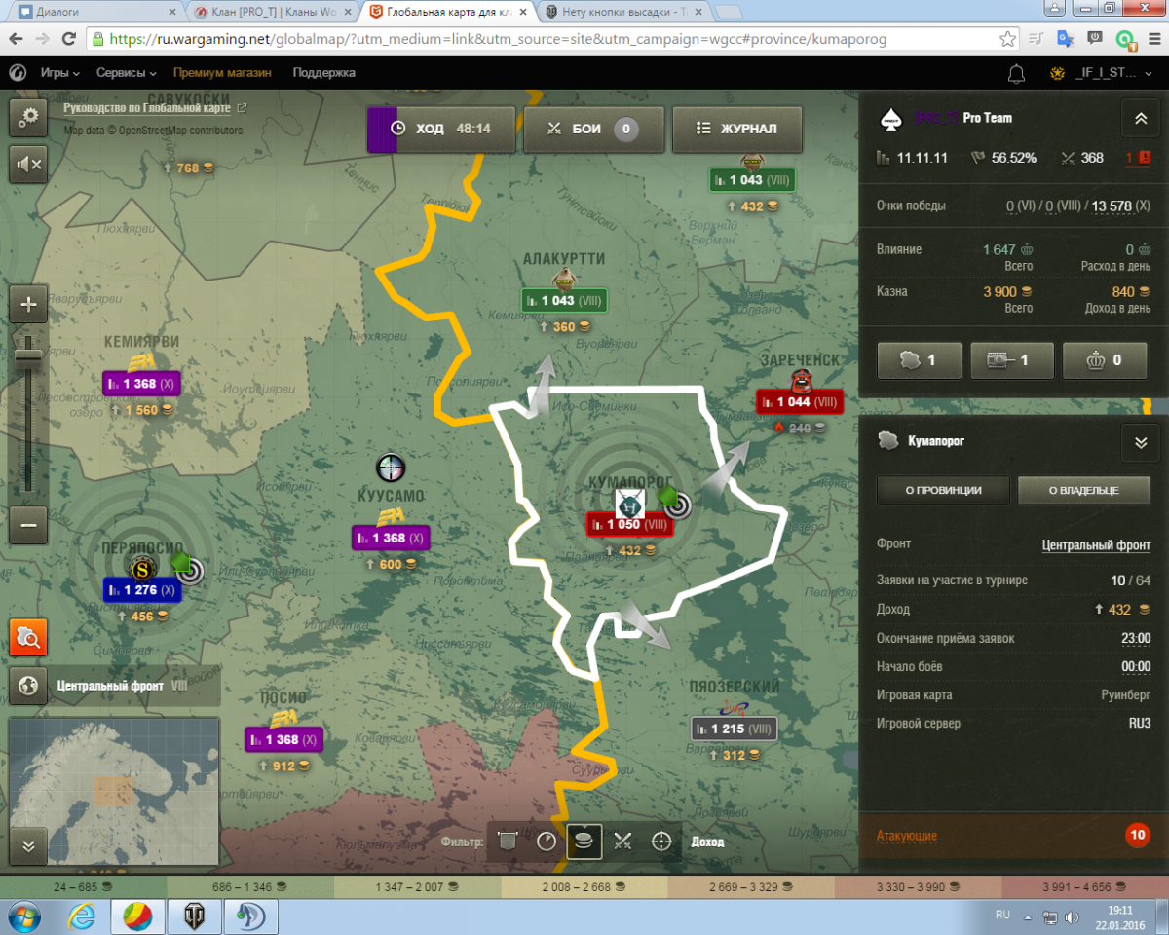Open the ХОД turn timer button
The height and width of the screenshot is (935, 1169).
[441, 129]
